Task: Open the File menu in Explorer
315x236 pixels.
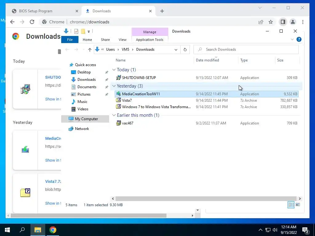Action: pyautogui.click(x=70, y=40)
